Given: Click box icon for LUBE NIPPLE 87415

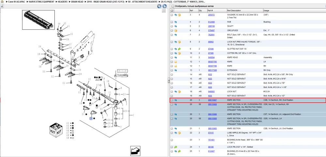Looking at the screenshot, I should (179, 133).
